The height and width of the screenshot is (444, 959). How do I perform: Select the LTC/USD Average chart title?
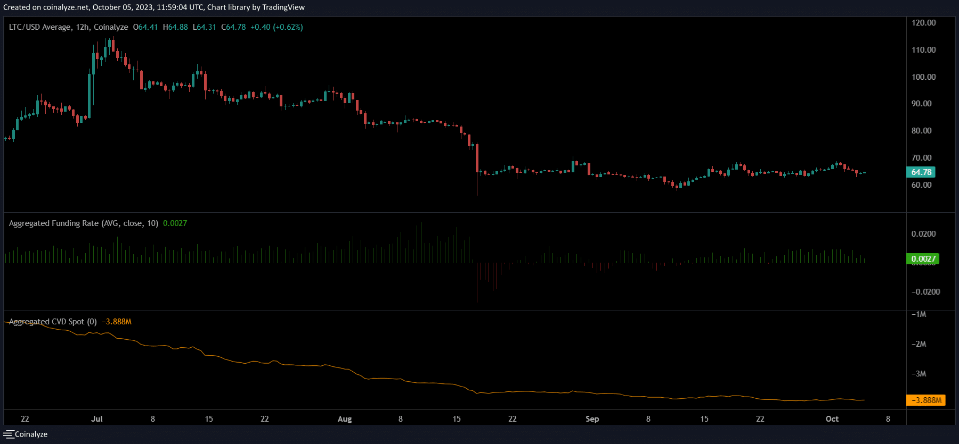point(68,27)
